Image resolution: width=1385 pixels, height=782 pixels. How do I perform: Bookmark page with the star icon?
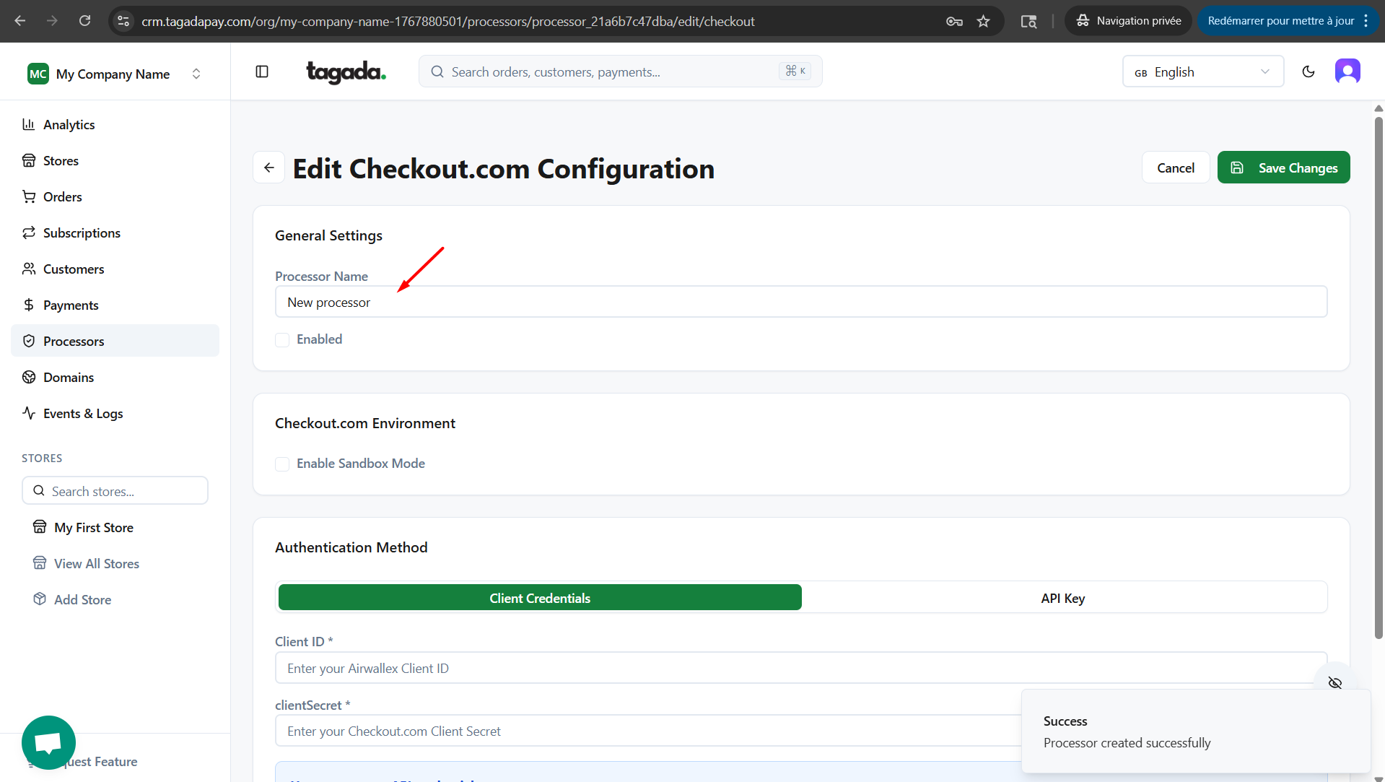click(x=983, y=21)
